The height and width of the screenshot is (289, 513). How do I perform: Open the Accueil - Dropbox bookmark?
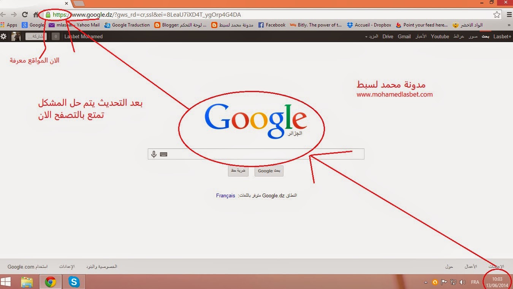point(369,25)
